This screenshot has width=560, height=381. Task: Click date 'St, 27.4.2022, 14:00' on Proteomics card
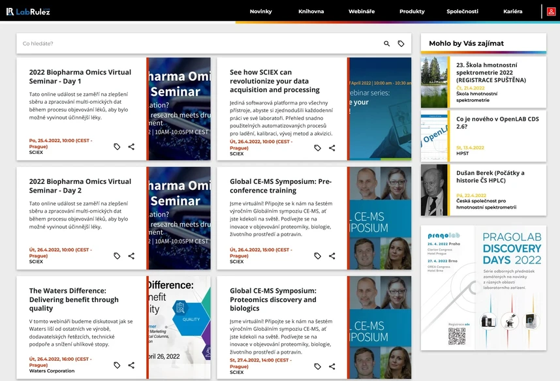tap(260, 363)
